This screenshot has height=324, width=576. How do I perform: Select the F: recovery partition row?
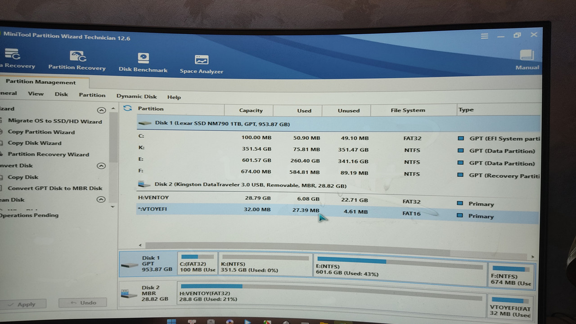338,173
